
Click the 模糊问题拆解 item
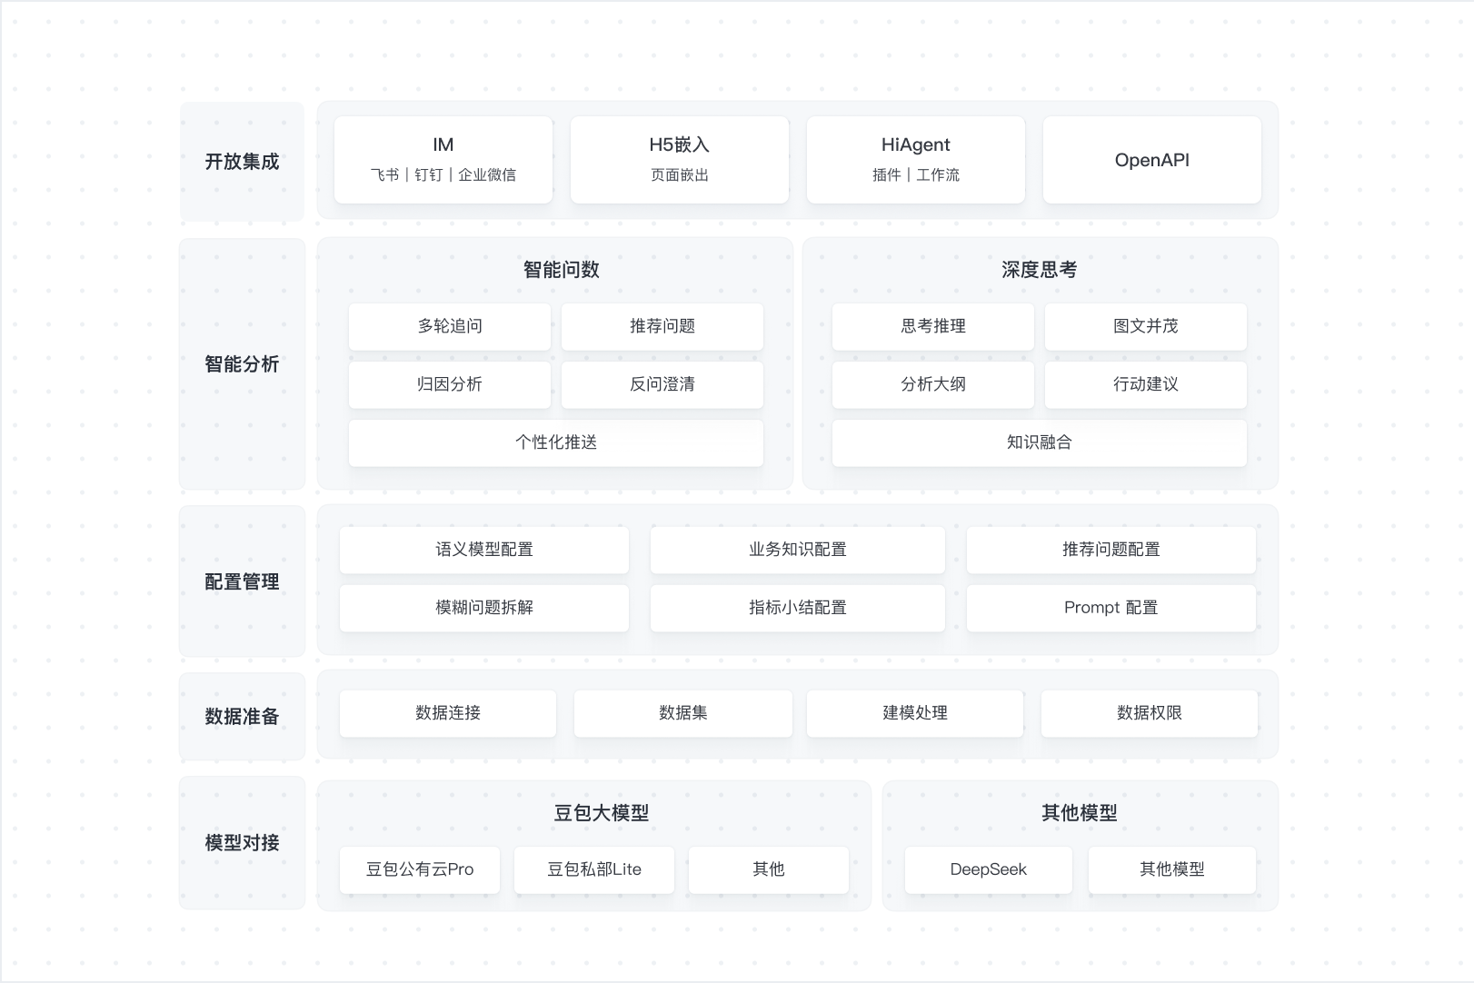click(484, 608)
